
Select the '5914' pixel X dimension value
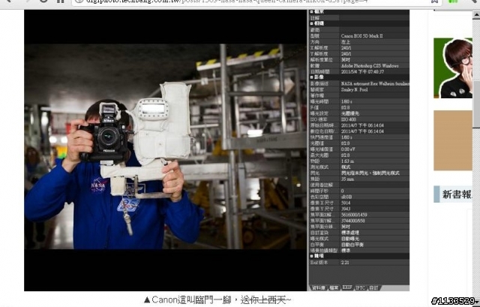coord(346,203)
